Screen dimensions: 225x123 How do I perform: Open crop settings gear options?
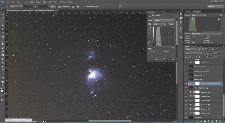78,7
